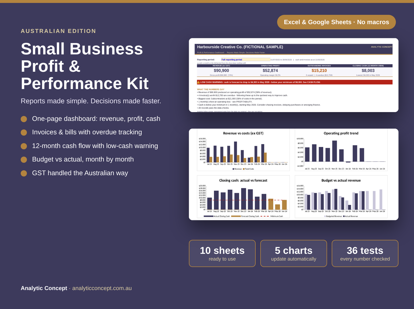This screenshot has width=414, height=309.
Task: Click the 'Excel & Google Sheets · No macros' badge
Action: (x=336, y=22)
